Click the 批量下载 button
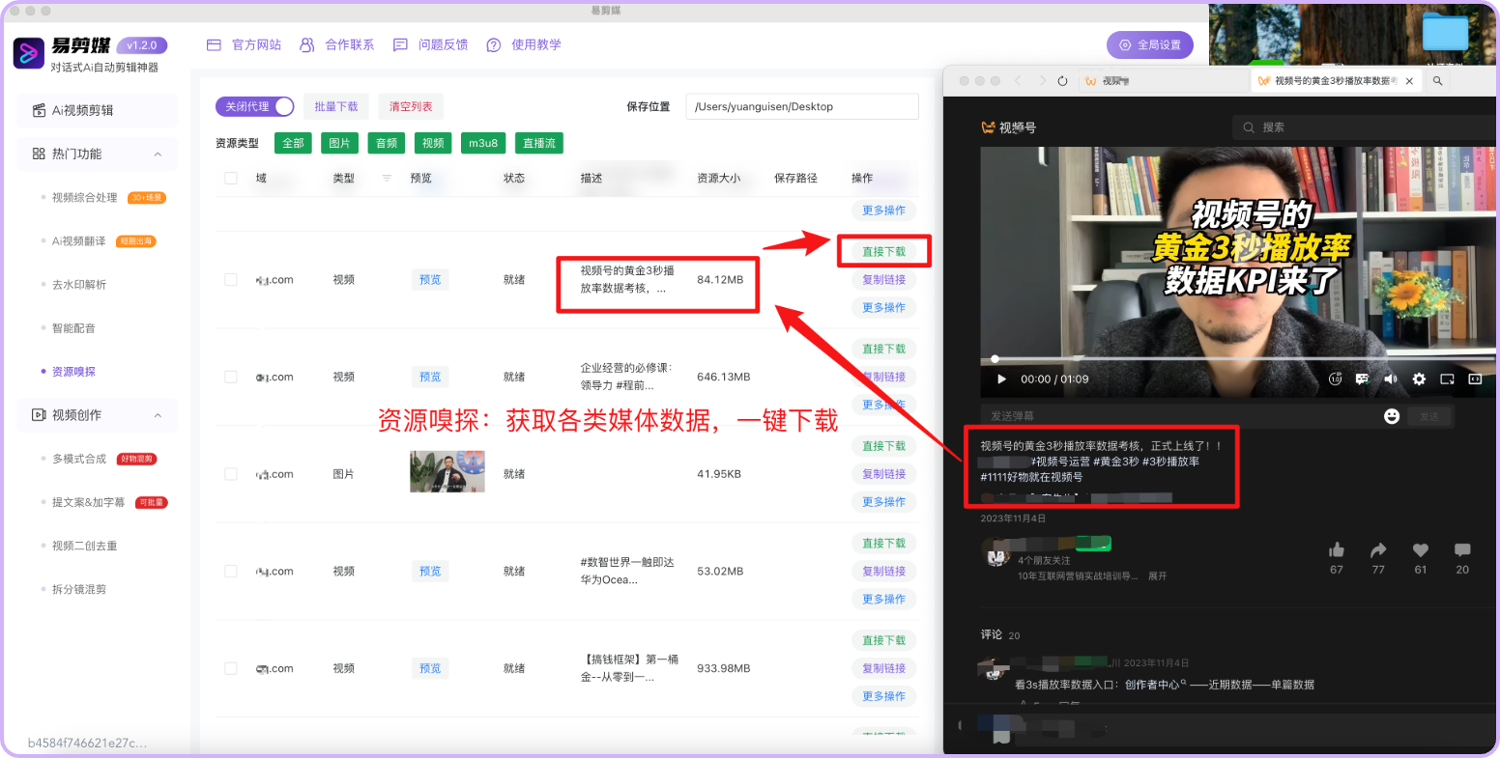 [336, 106]
